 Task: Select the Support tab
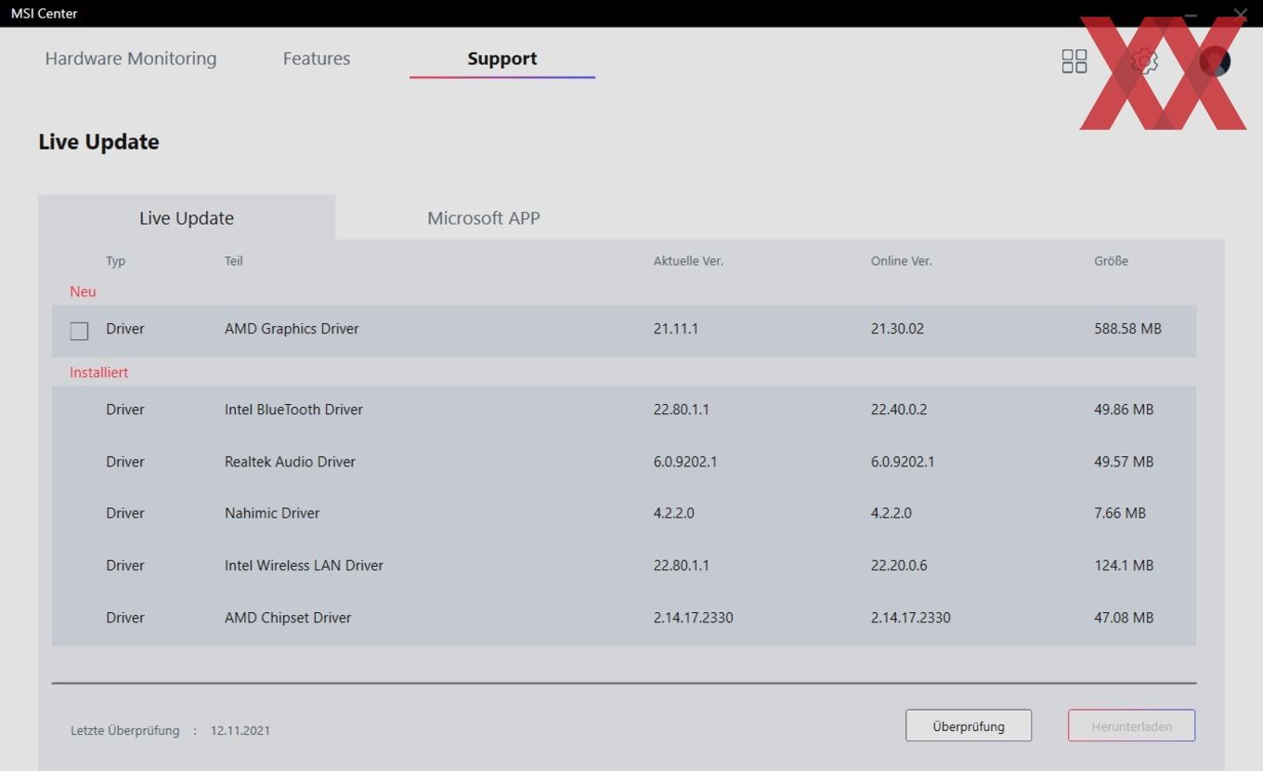pos(502,59)
